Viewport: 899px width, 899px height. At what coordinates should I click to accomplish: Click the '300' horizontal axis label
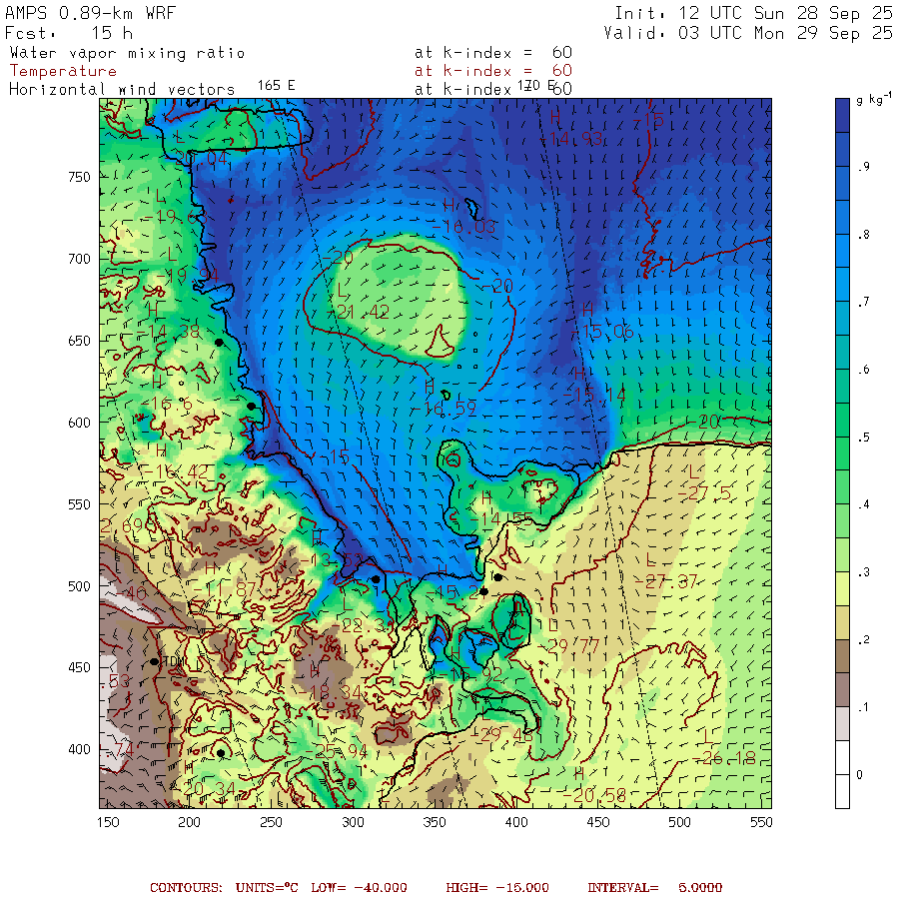(x=354, y=822)
